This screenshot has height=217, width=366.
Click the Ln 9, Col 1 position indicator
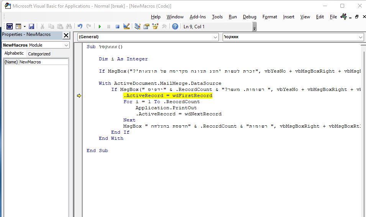[x=194, y=26]
